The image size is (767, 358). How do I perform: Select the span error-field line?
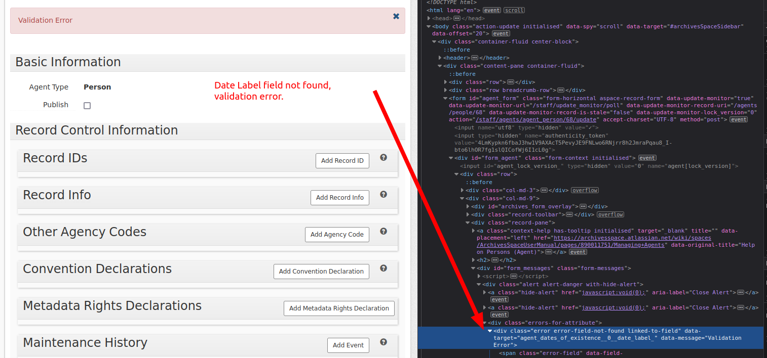(x=560, y=353)
